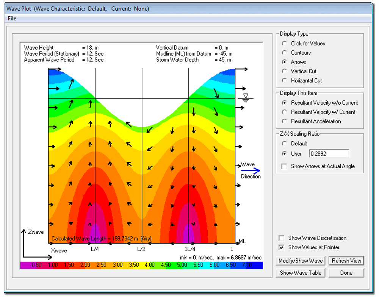Select the Horizantal Cut option
Viewport: 379px width, 297px height.
(x=284, y=80)
